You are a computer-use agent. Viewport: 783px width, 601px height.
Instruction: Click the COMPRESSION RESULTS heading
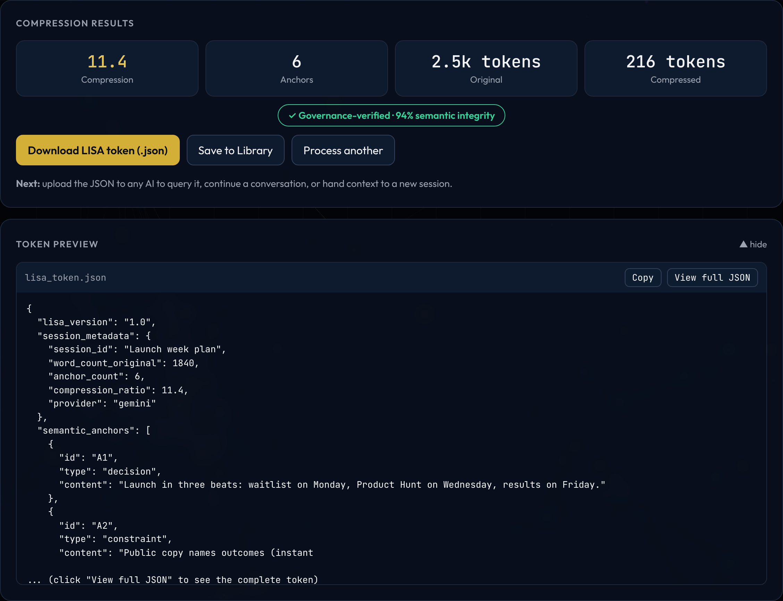pos(75,23)
